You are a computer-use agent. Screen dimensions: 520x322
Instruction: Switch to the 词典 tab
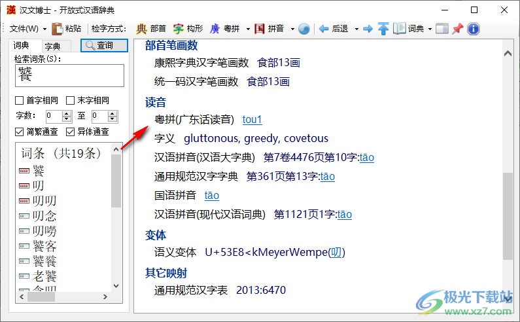pyautogui.click(x=21, y=45)
